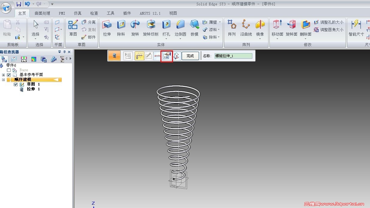Select the 沿曲线 pattern tool
370x208 pixels.
(x=246, y=28)
